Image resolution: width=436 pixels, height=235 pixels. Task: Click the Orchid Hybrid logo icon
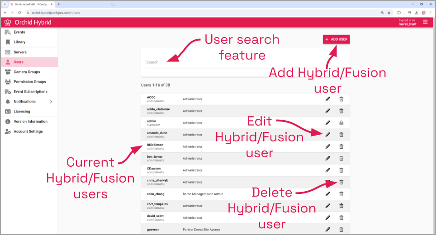pyautogui.click(x=8, y=22)
